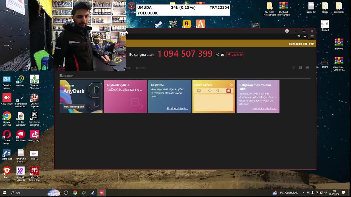The image size is (351, 197).
Task: Open the GTA V desktop shortcut
Action: 173,24
